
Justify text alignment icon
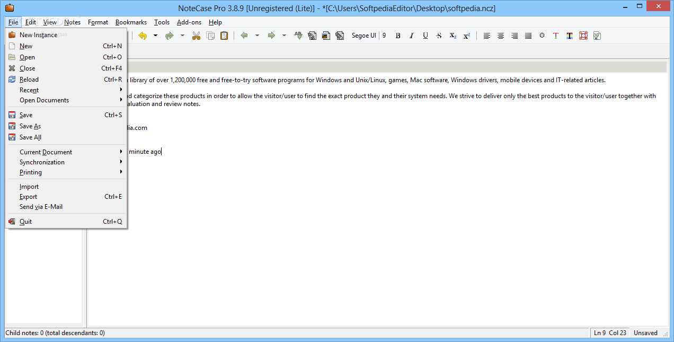pos(528,36)
